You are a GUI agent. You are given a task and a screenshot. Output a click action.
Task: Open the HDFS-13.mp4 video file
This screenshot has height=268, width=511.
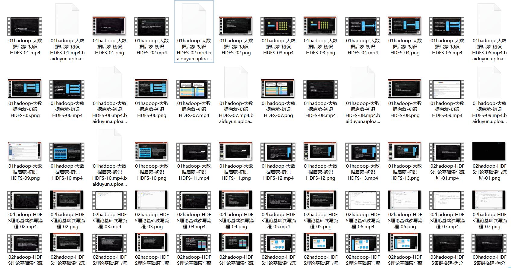[363, 152]
